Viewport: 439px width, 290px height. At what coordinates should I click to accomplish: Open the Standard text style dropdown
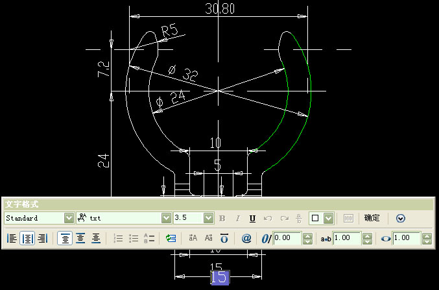pyautogui.click(x=69, y=218)
